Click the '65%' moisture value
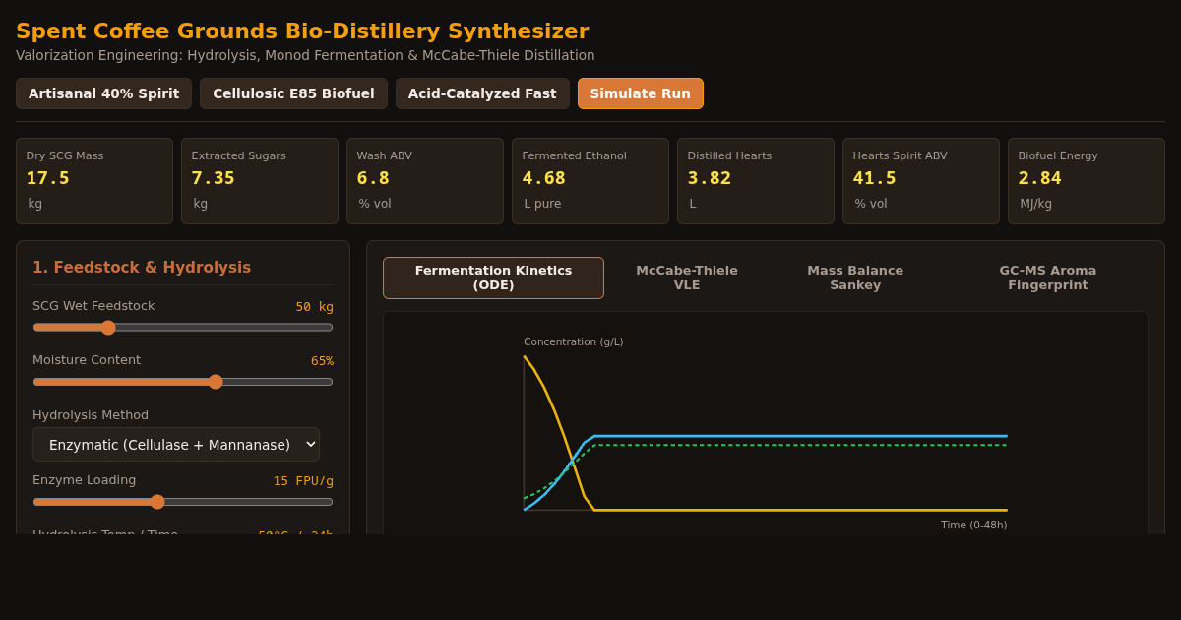The image size is (1181, 620). pos(322,361)
